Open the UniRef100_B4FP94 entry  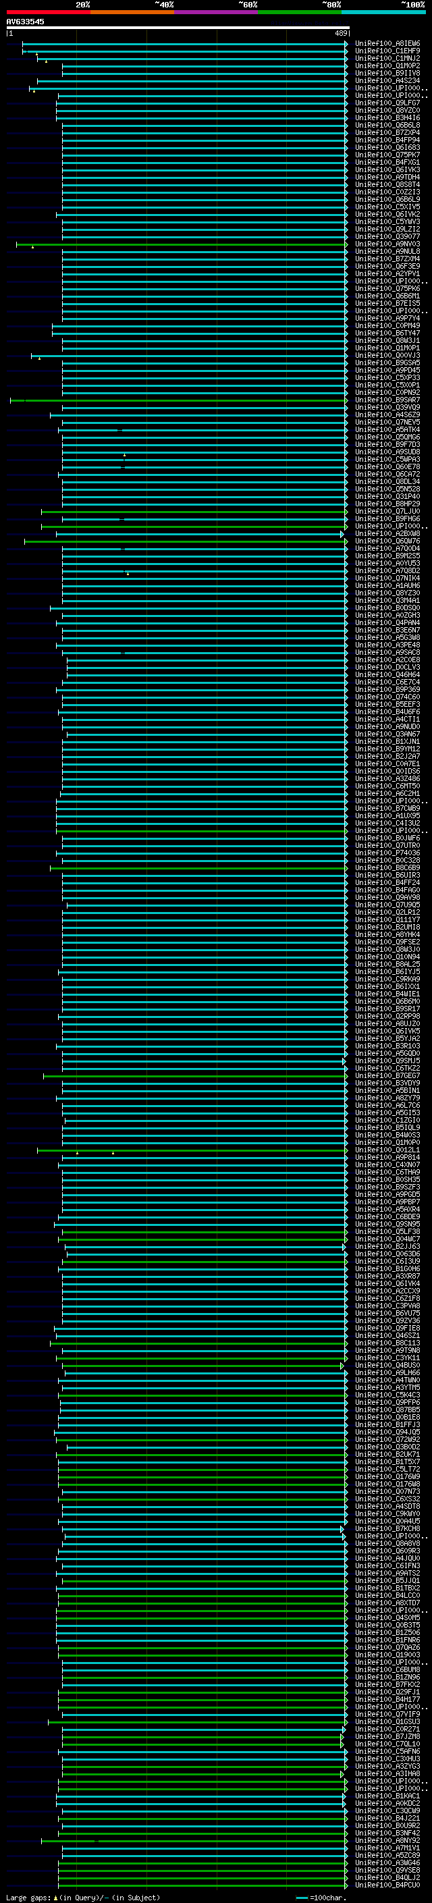(387, 140)
